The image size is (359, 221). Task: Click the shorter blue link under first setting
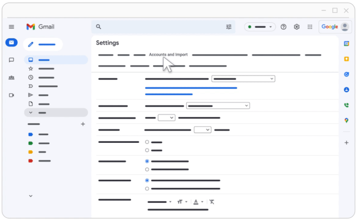[x=169, y=94]
